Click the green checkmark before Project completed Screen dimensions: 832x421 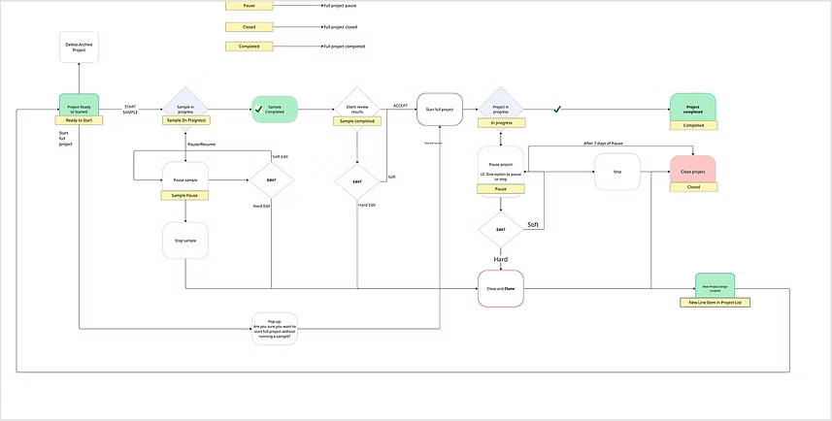pos(557,110)
